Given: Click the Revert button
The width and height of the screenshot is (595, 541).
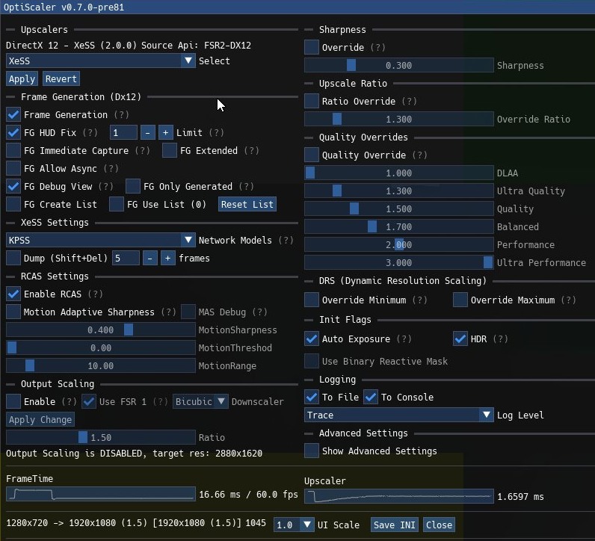Looking at the screenshot, I should 61,79.
